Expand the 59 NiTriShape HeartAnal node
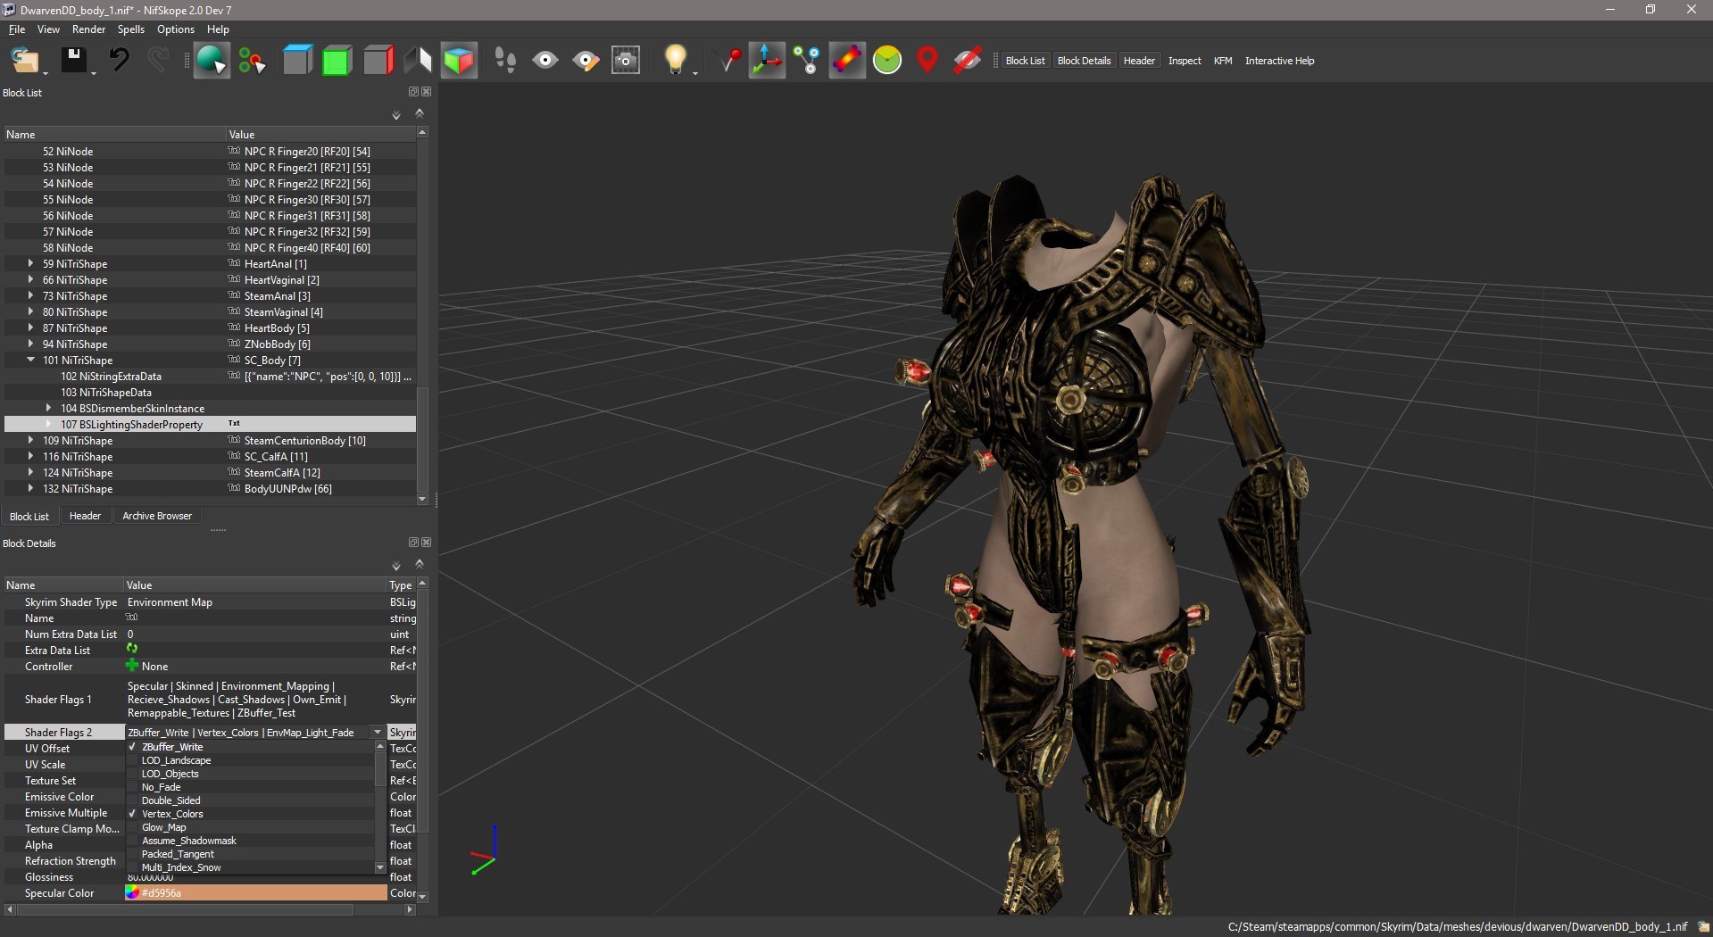 (x=30, y=263)
